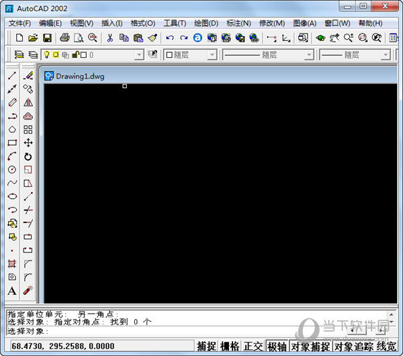Click the Pan realtime icon
Image resolution: width=403 pixels, height=356 pixels.
(334, 38)
